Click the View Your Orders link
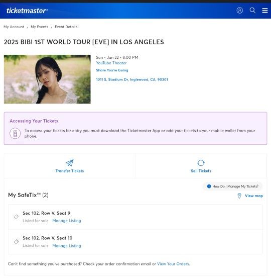Screen dimensions: 271x278 [173, 264]
